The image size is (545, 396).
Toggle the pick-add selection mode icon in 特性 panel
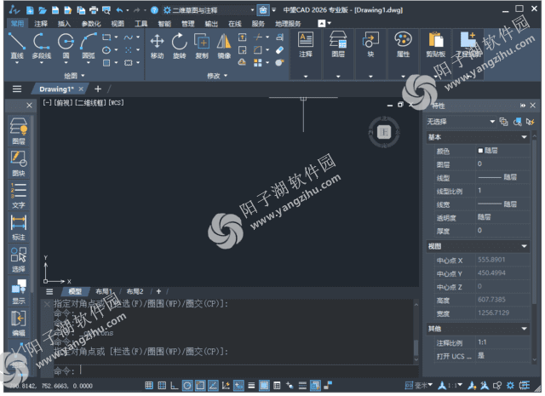click(503, 122)
